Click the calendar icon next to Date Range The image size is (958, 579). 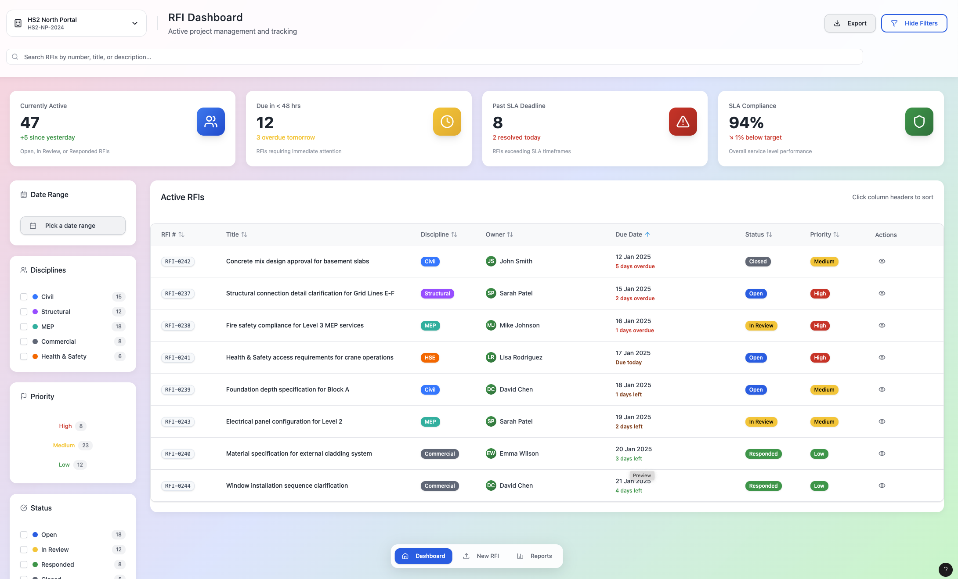click(24, 194)
